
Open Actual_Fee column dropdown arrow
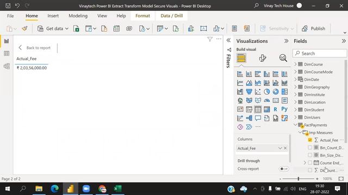tap(280, 148)
